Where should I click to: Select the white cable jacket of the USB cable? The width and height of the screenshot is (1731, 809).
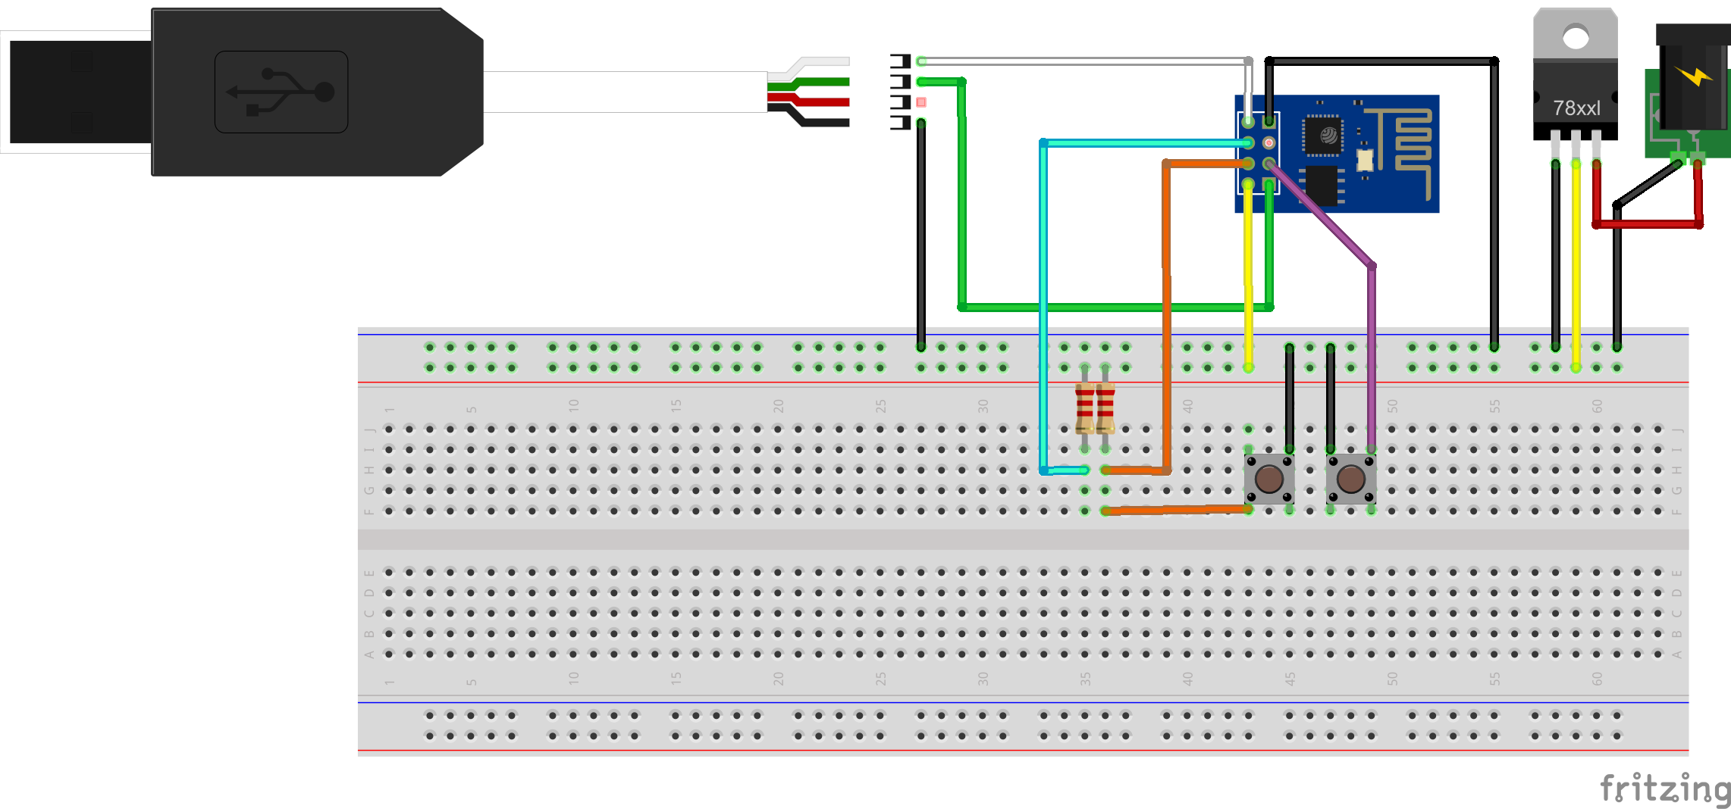(x=625, y=92)
